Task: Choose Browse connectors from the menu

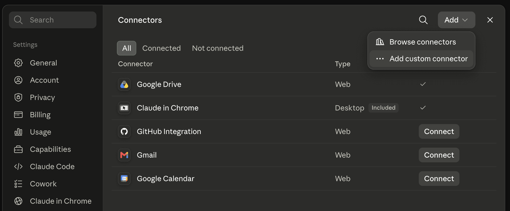Action: tap(421, 42)
